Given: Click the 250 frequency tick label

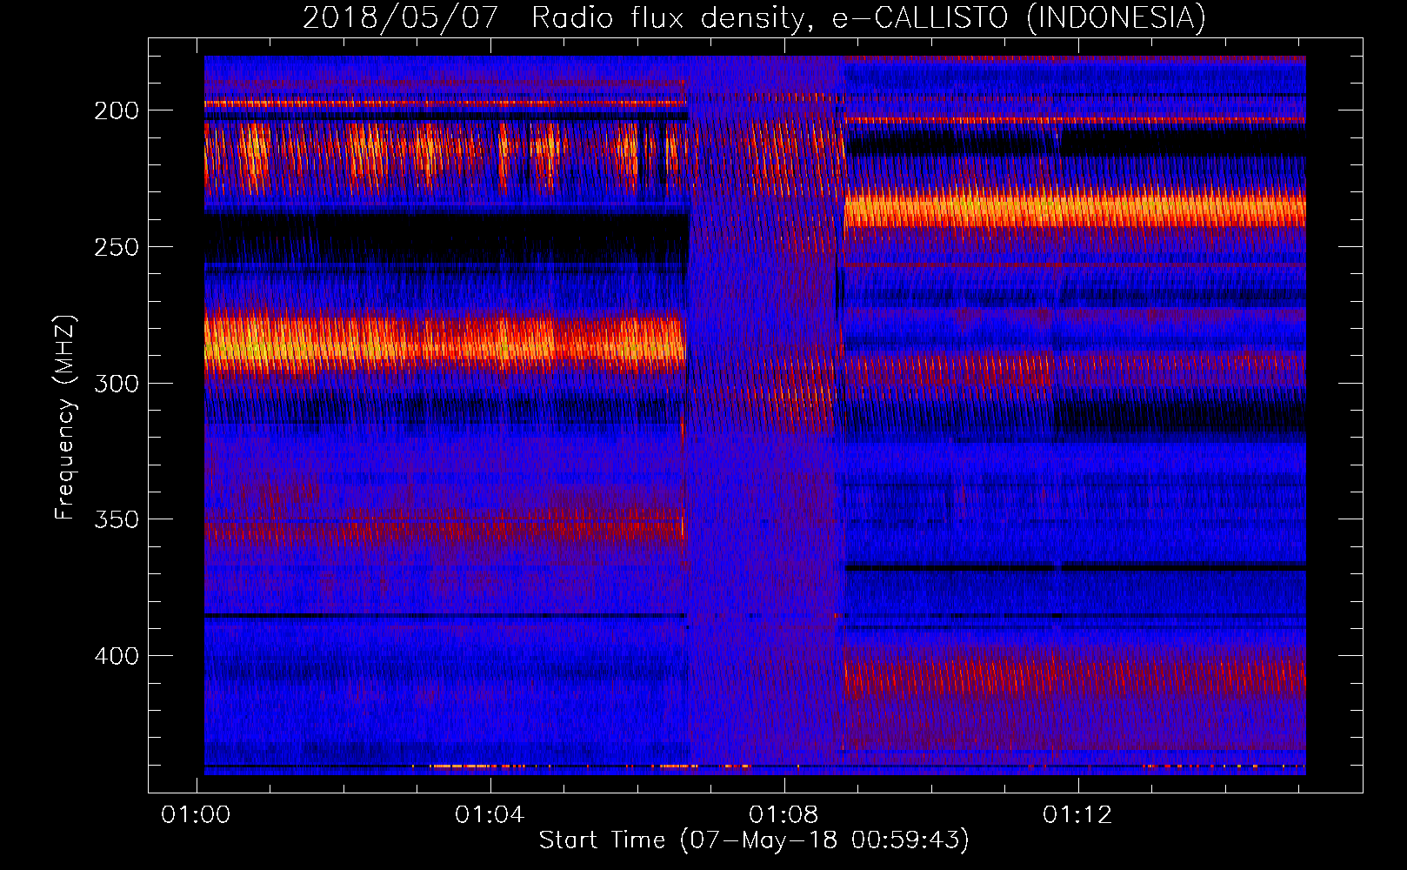Looking at the screenshot, I should click(117, 247).
